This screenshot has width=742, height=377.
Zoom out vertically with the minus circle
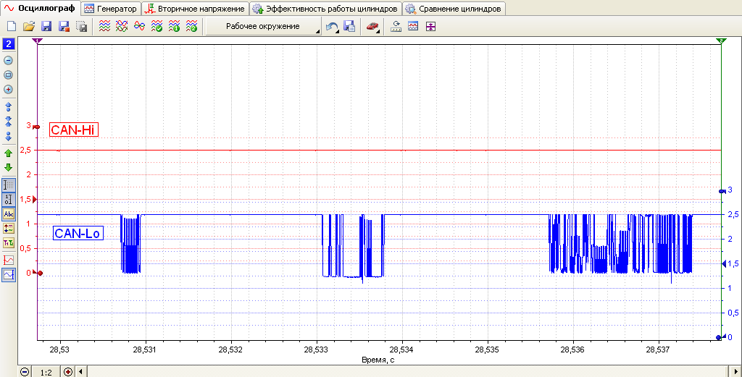pyautogui.click(x=9, y=61)
